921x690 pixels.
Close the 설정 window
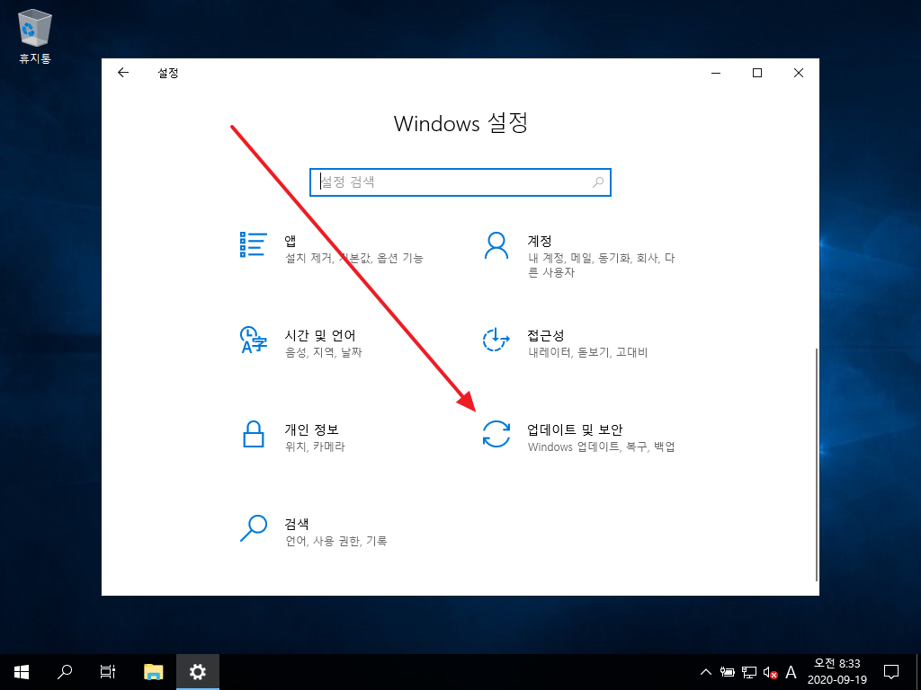(799, 73)
